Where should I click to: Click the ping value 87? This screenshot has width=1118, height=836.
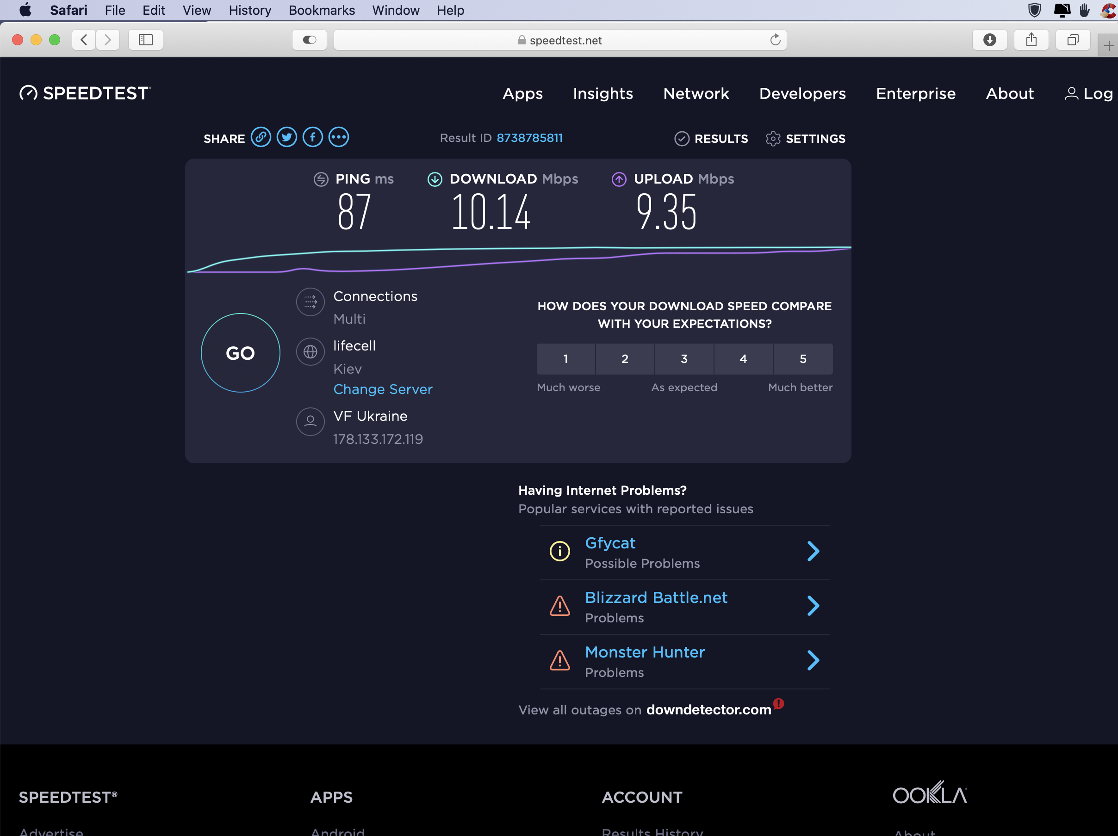[354, 212]
